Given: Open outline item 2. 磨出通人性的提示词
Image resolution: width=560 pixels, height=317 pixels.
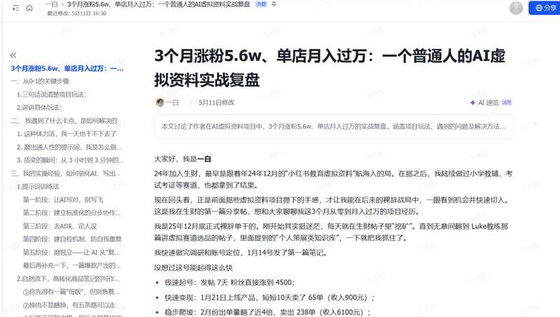Looking at the screenshot, I should point(69,147).
